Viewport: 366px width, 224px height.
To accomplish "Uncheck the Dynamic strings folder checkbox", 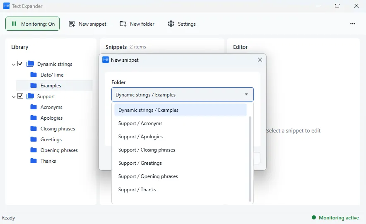I will click(x=20, y=64).
